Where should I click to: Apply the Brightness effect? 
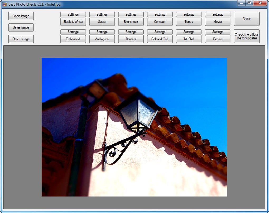click(131, 22)
